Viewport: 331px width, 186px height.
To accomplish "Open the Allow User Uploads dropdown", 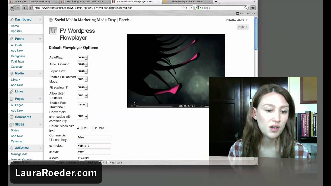I will tap(82, 95).
